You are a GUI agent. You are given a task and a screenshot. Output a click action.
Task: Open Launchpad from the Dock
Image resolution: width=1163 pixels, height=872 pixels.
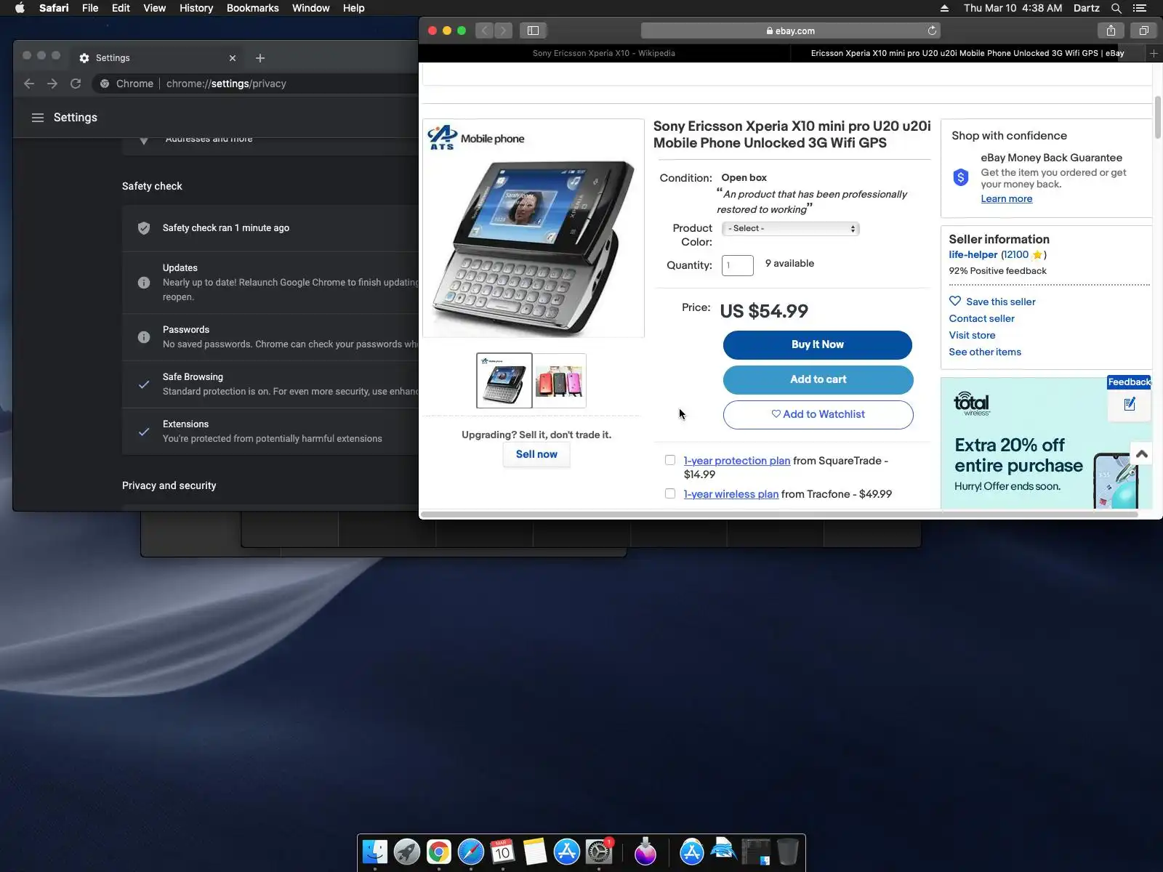(x=407, y=852)
